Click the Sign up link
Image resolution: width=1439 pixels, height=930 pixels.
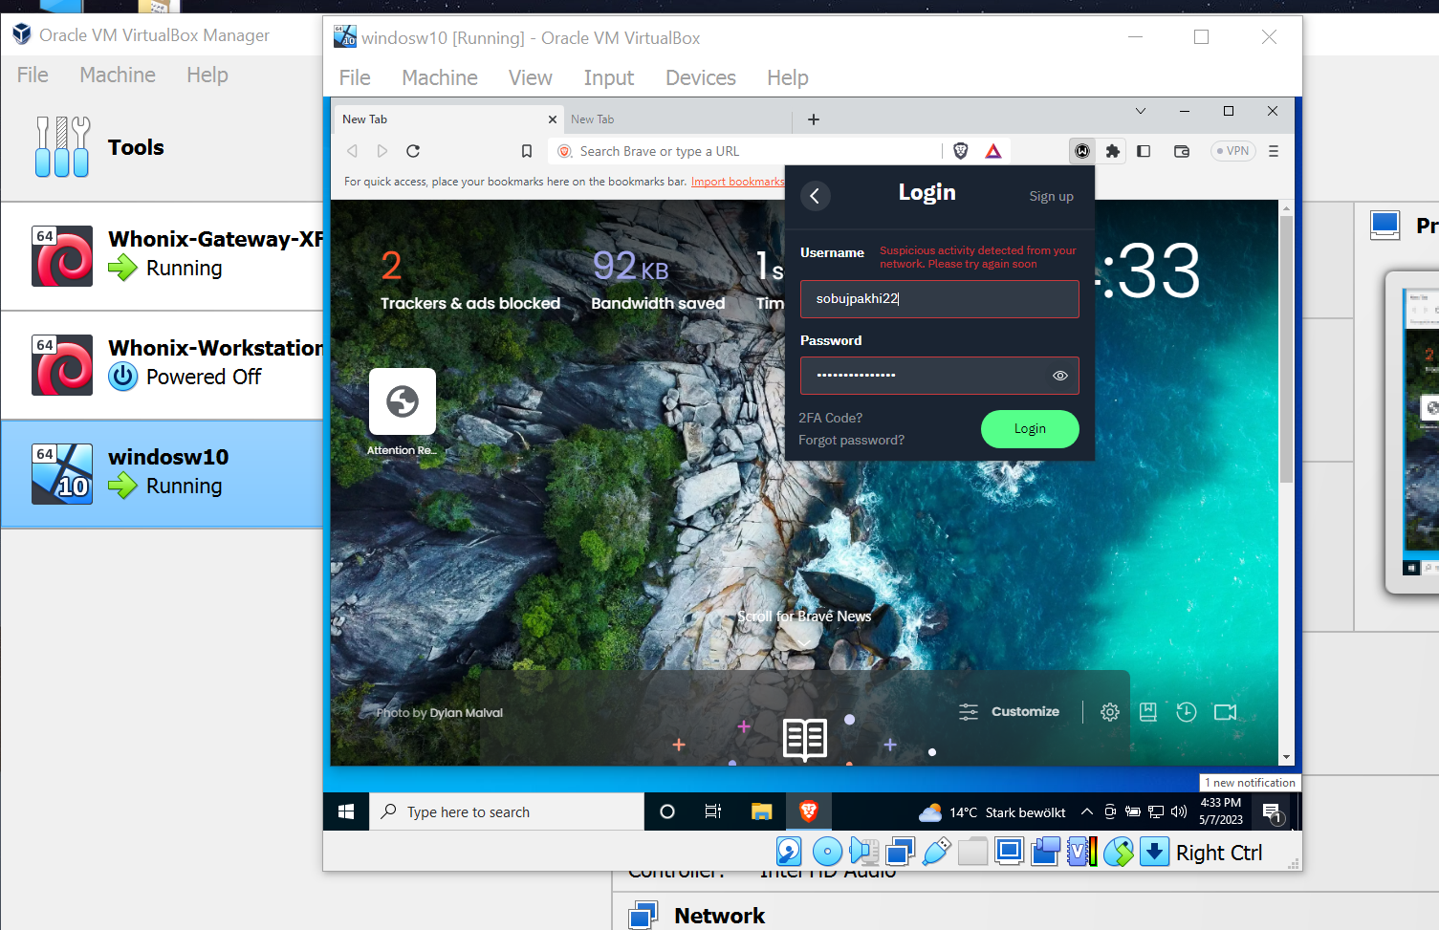pyautogui.click(x=1051, y=196)
